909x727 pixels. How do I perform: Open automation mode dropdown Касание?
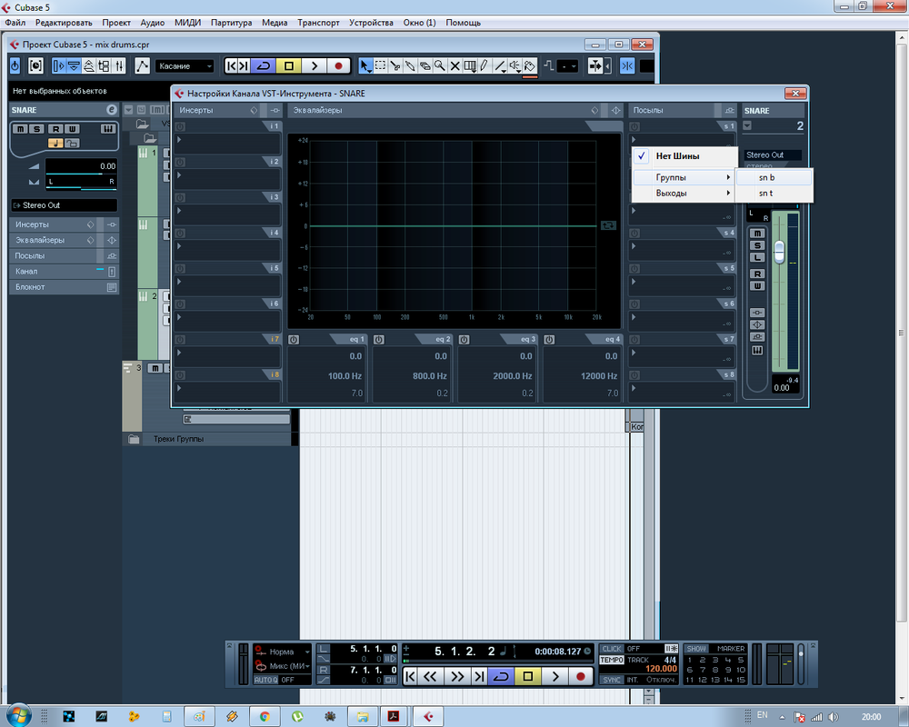pos(185,66)
